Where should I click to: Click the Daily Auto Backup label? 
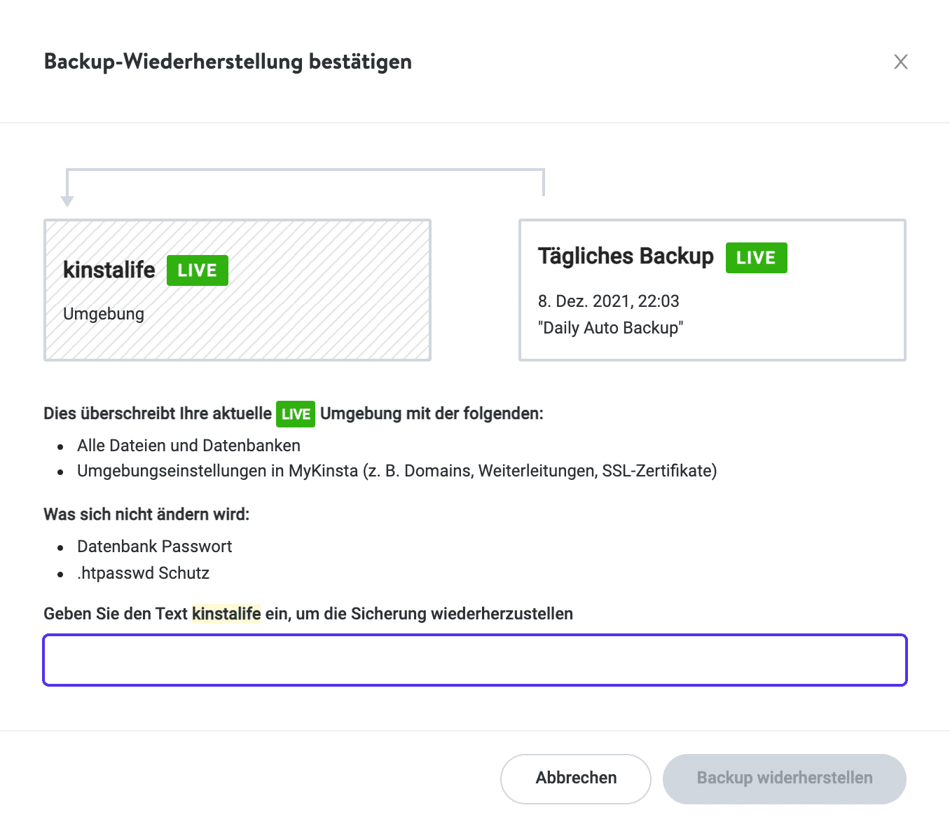pos(610,327)
